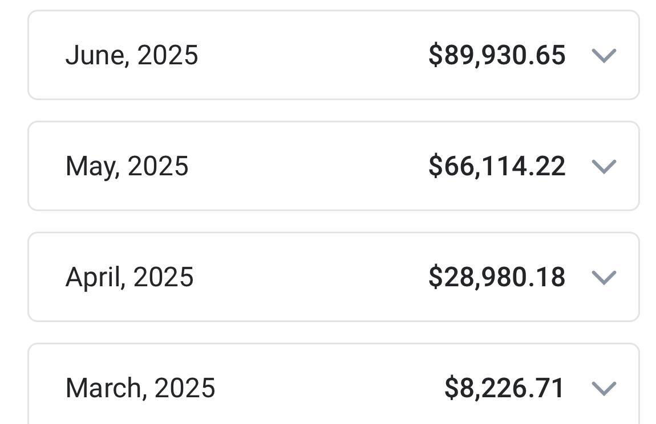This screenshot has height=424, width=656.
Task: Click the May, 2025 month label
Action: [127, 166]
